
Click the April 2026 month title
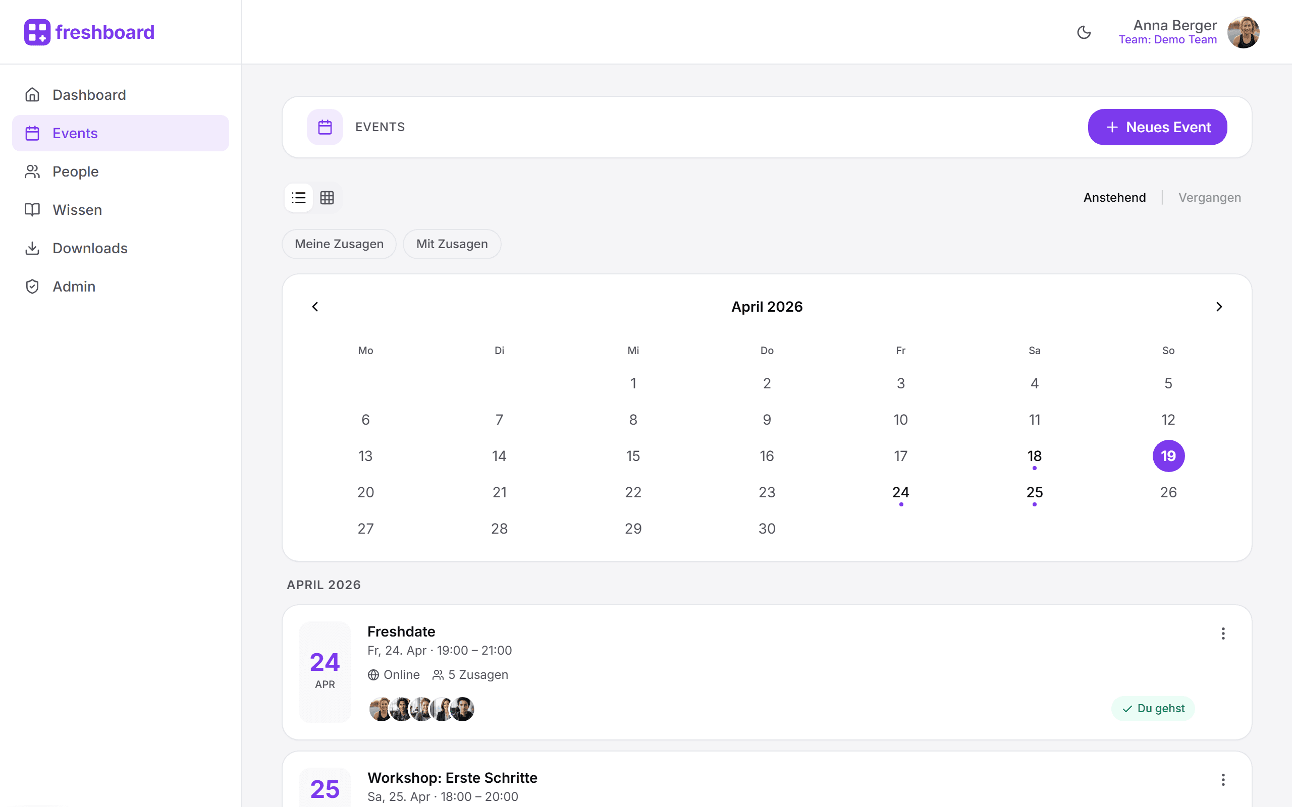click(767, 306)
